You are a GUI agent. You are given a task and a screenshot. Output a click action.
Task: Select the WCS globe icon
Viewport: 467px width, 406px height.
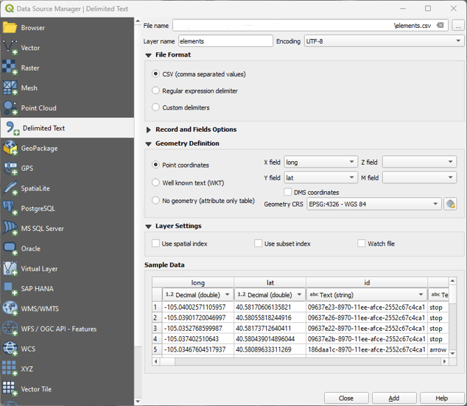(10, 349)
